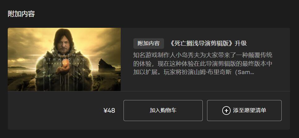
Task: Click the 附加内容 section heading
Action: pos(21,14)
